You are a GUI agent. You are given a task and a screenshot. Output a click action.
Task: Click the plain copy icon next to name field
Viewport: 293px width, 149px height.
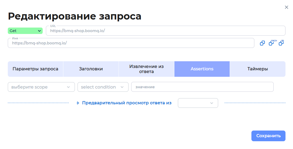click(x=262, y=43)
